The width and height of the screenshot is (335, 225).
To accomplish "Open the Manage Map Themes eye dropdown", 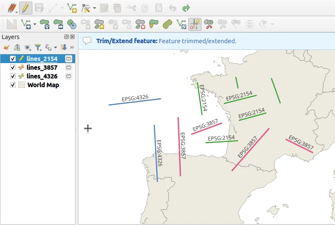I will point(28,47).
